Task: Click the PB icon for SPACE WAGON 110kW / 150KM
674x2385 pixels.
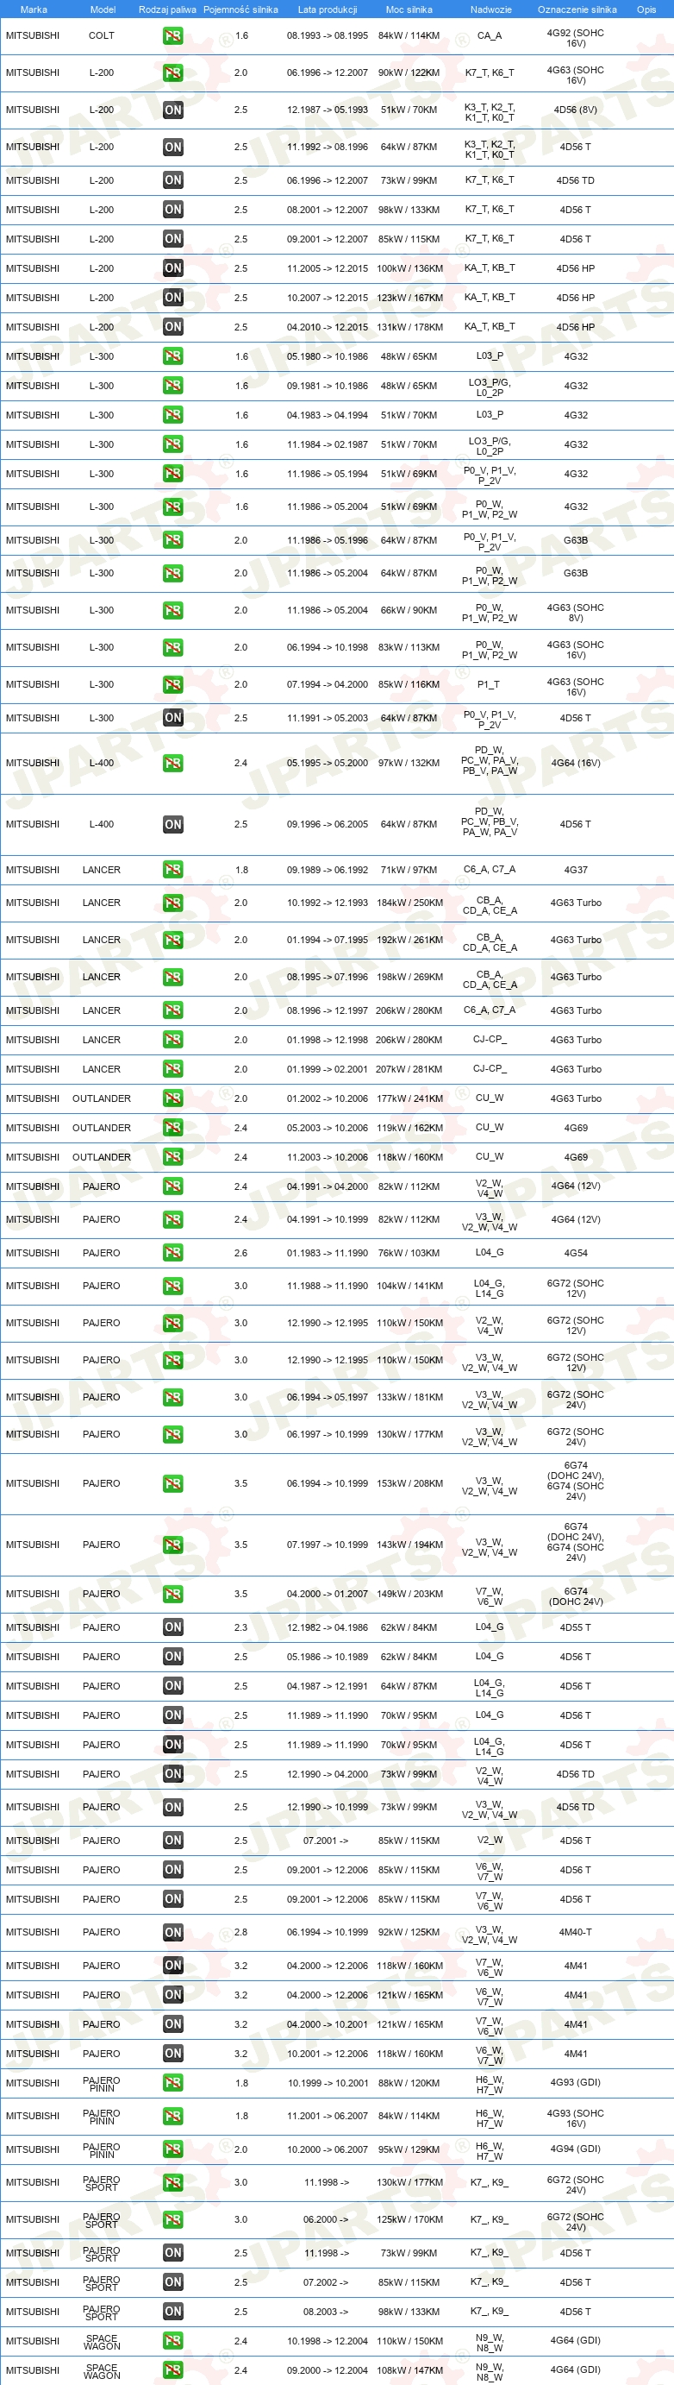Action: 173,2342
